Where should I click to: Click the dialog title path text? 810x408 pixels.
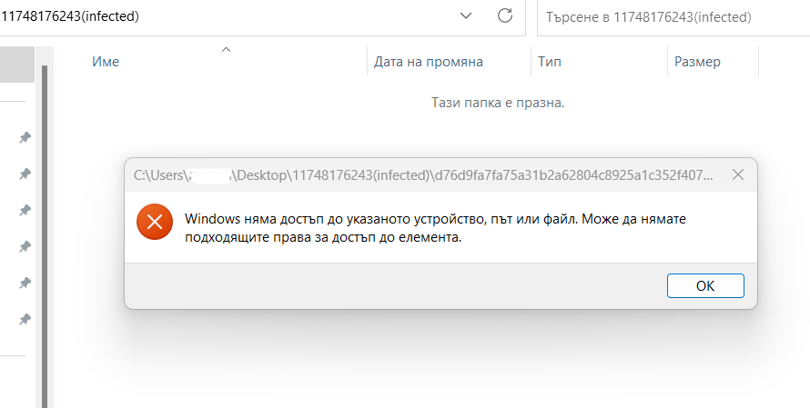click(x=423, y=175)
